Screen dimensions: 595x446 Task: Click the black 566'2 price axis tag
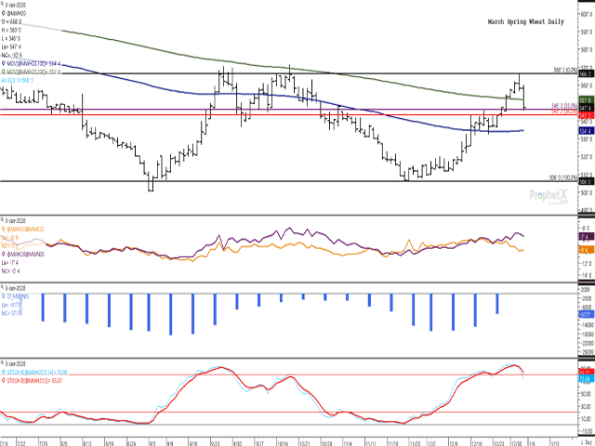coord(586,74)
